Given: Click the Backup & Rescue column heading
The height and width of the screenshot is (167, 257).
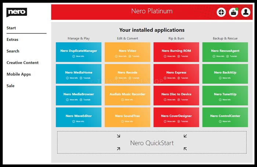Looking at the screenshot, I should click(x=225, y=38).
